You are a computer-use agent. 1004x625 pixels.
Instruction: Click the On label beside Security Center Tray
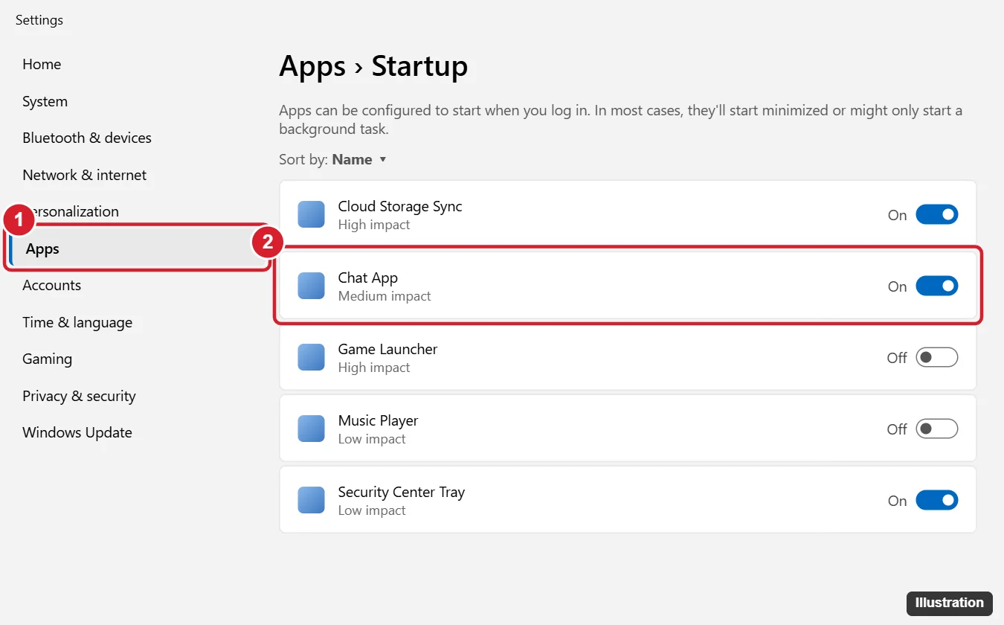point(898,501)
